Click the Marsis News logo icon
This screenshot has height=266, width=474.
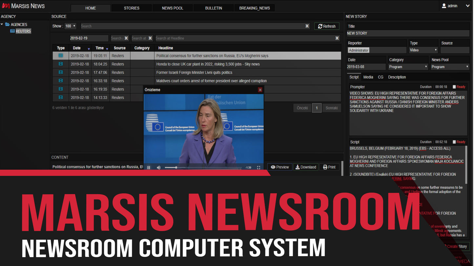[6, 5]
